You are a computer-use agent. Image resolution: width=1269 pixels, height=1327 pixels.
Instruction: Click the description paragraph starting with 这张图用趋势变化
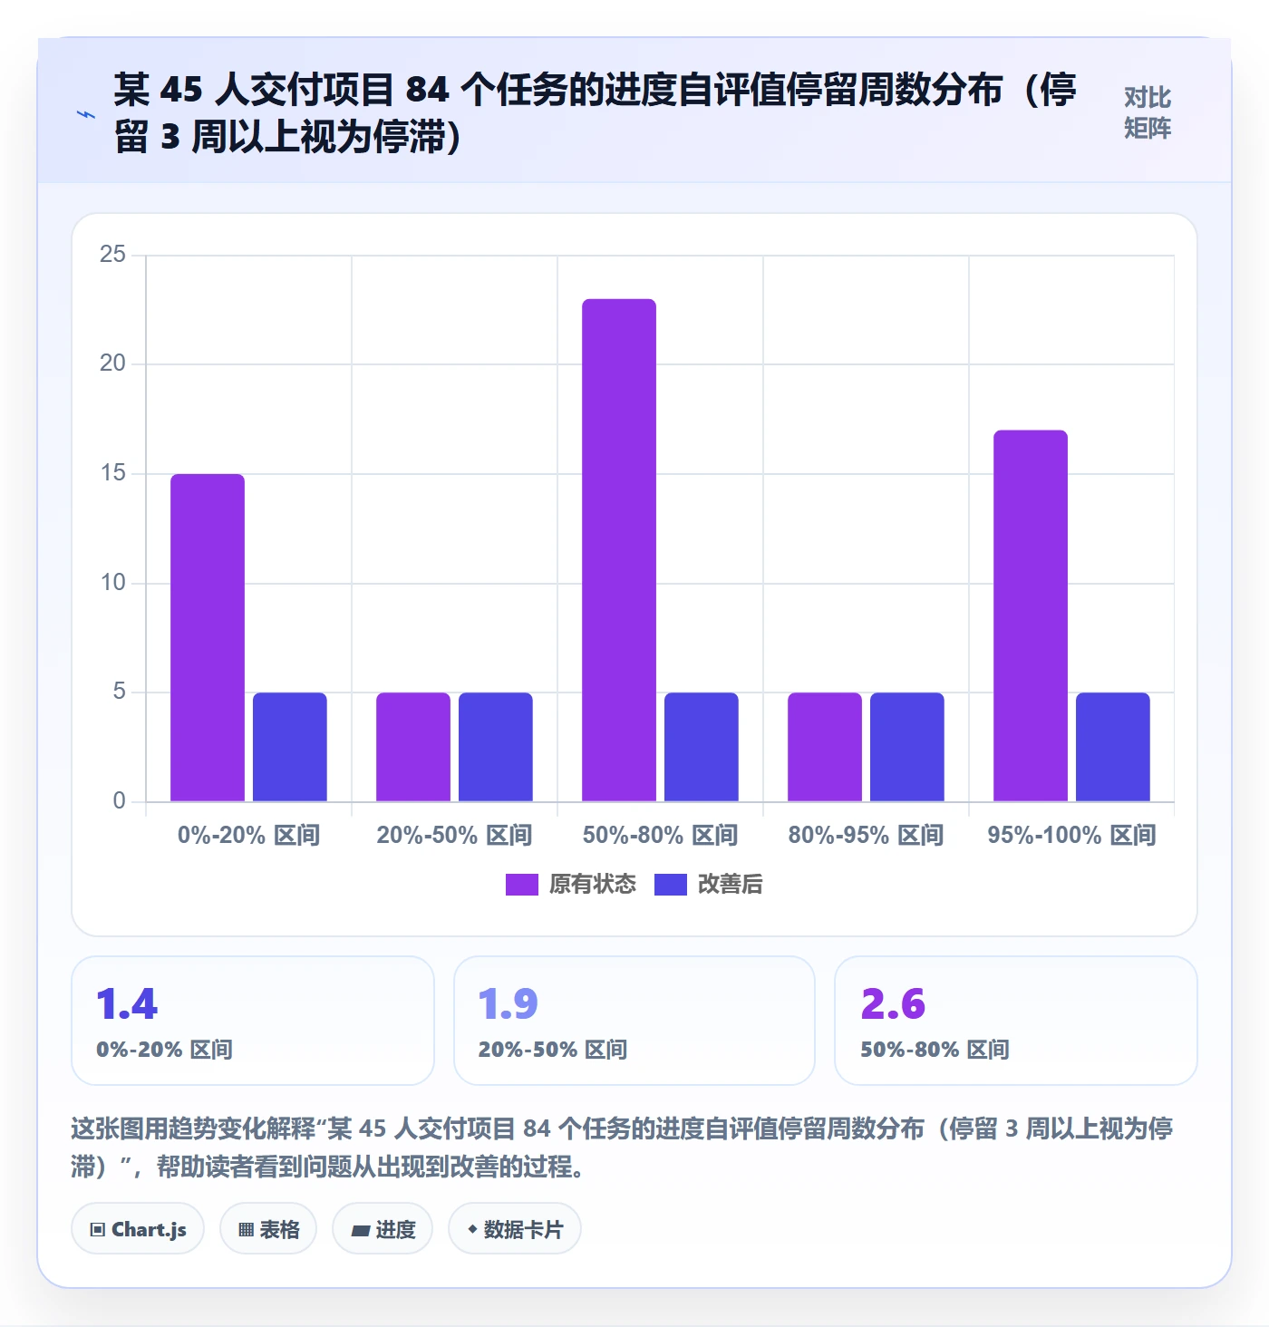coord(623,1148)
